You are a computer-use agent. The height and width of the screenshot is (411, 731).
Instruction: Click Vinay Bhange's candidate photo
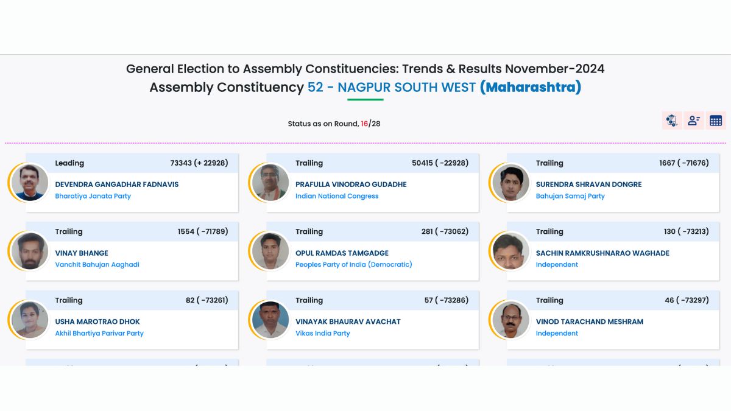(x=30, y=251)
